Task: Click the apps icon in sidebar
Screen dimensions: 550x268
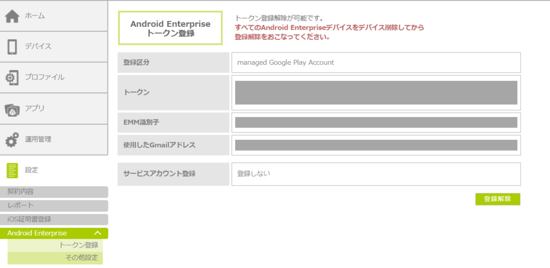Action: point(12,109)
